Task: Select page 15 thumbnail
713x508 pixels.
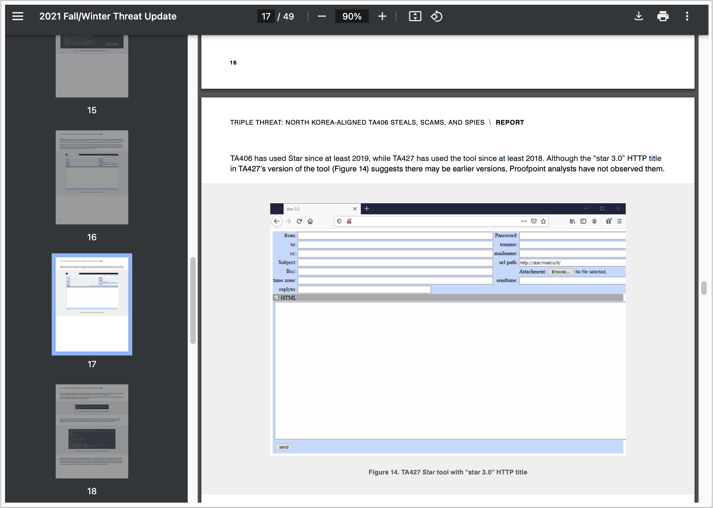Action: coord(92,66)
